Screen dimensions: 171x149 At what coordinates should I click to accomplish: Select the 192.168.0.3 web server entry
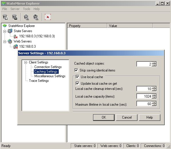27,46
